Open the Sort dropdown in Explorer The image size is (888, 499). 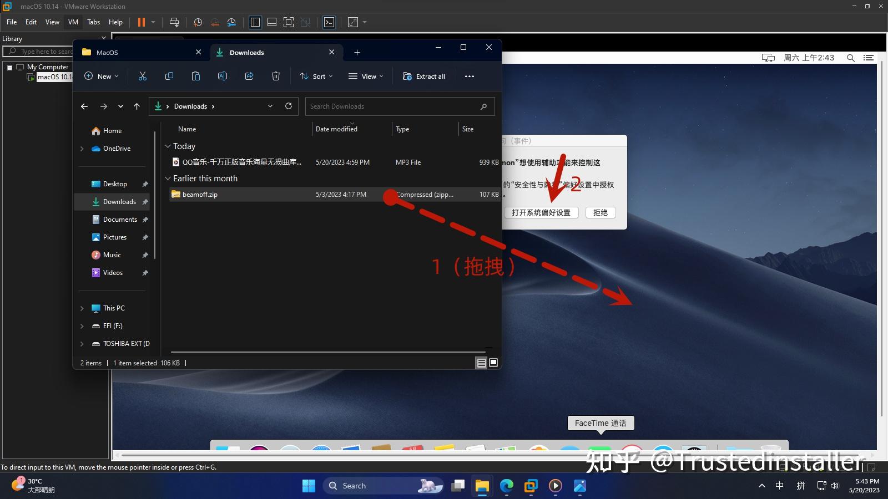pyautogui.click(x=316, y=76)
